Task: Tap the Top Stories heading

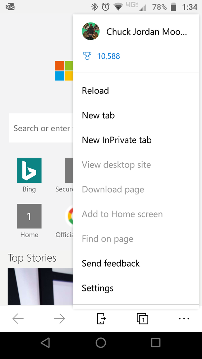Action: (32, 258)
